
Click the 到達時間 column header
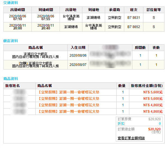(x=46, y=10)
